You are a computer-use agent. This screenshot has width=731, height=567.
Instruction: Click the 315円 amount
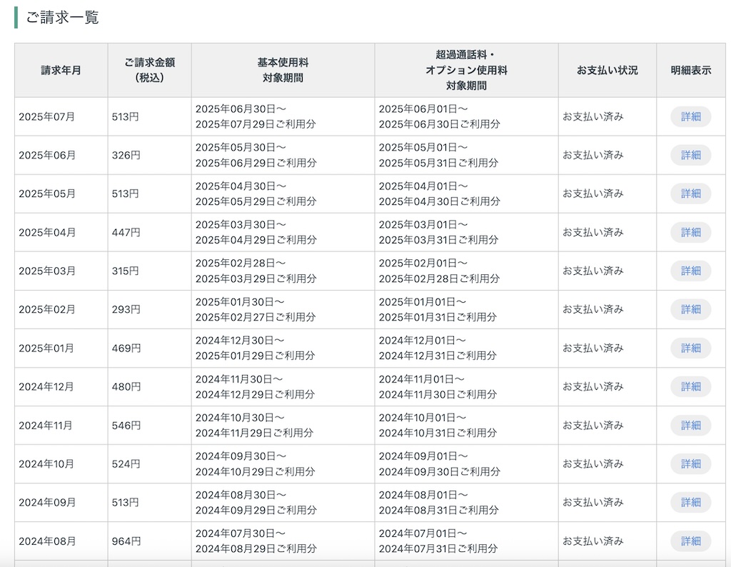coord(126,271)
